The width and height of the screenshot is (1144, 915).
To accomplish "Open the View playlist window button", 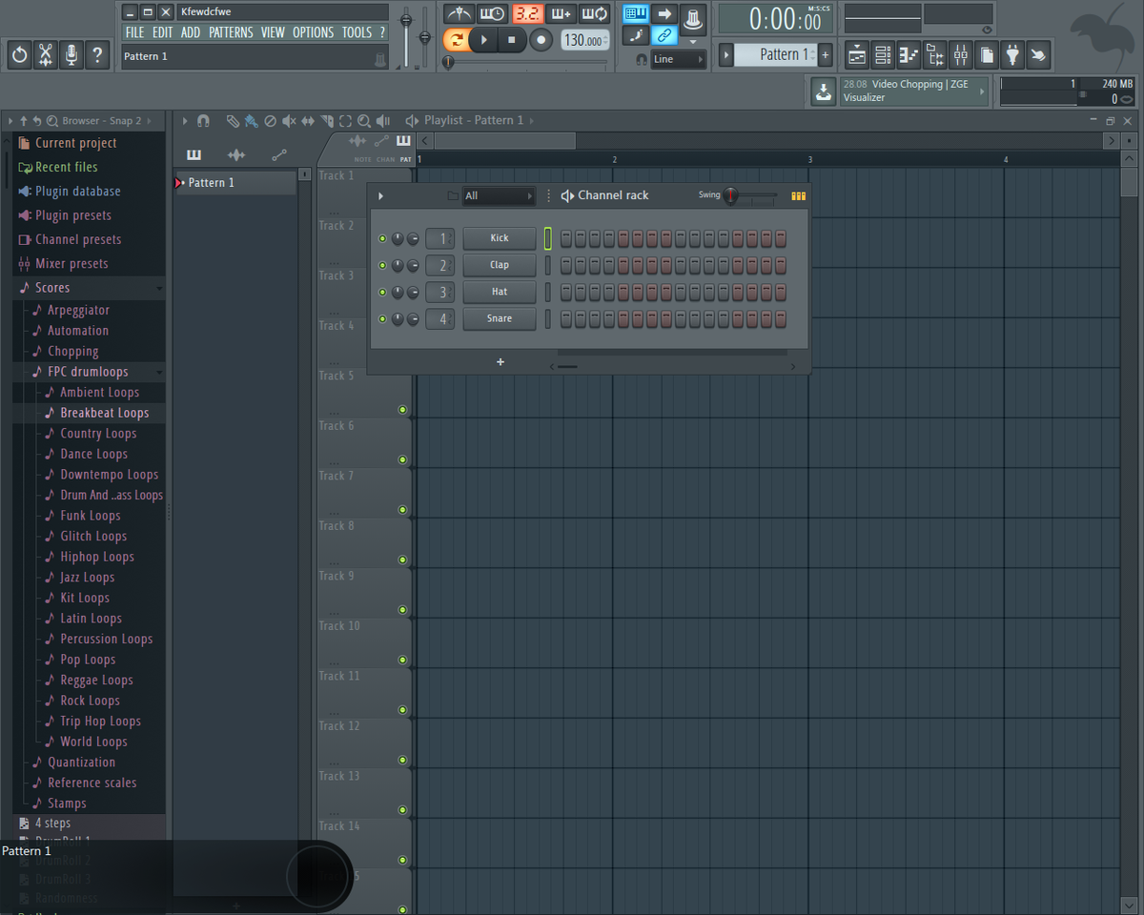I will (857, 55).
